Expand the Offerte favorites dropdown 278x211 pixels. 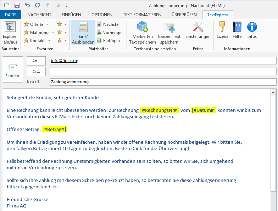tap(48, 24)
